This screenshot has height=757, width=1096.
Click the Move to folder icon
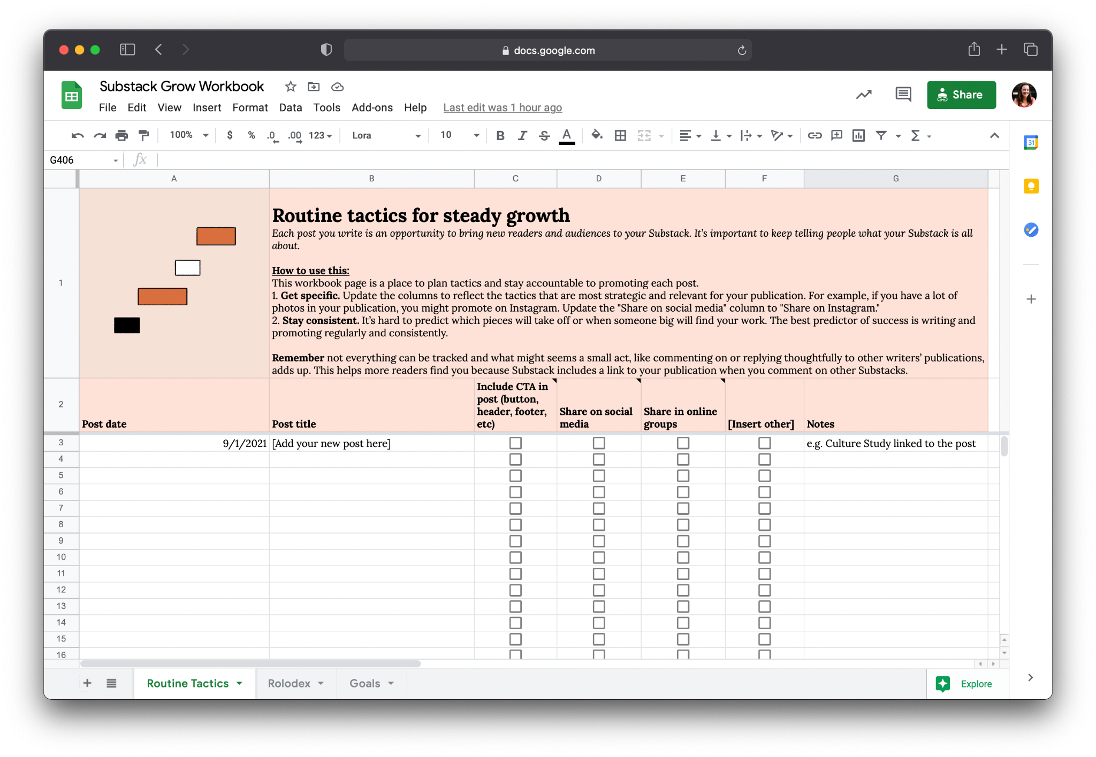tap(314, 87)
